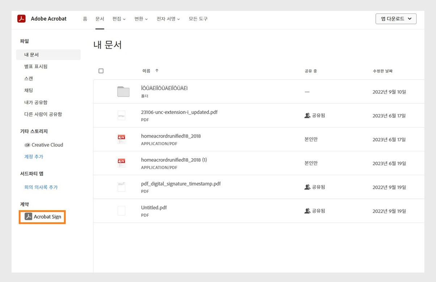Screen dimensions: 436x282
Task: Click the 계정 추가 link
Action: [33, 157]
